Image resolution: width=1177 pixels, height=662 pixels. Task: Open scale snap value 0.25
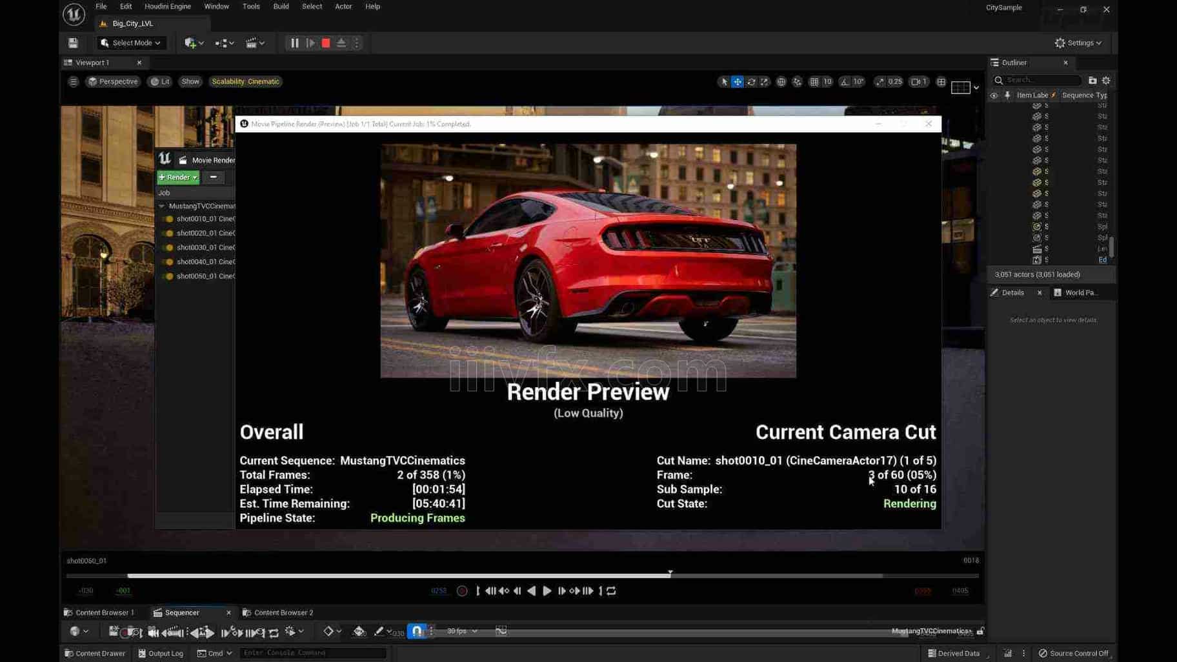[x=895, y=82]
